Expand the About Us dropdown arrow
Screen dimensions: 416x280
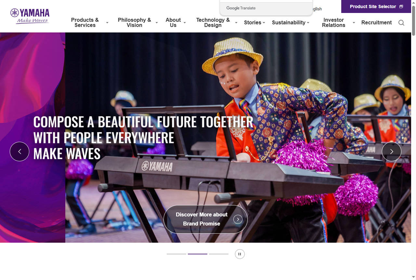[x=185, y=23]
